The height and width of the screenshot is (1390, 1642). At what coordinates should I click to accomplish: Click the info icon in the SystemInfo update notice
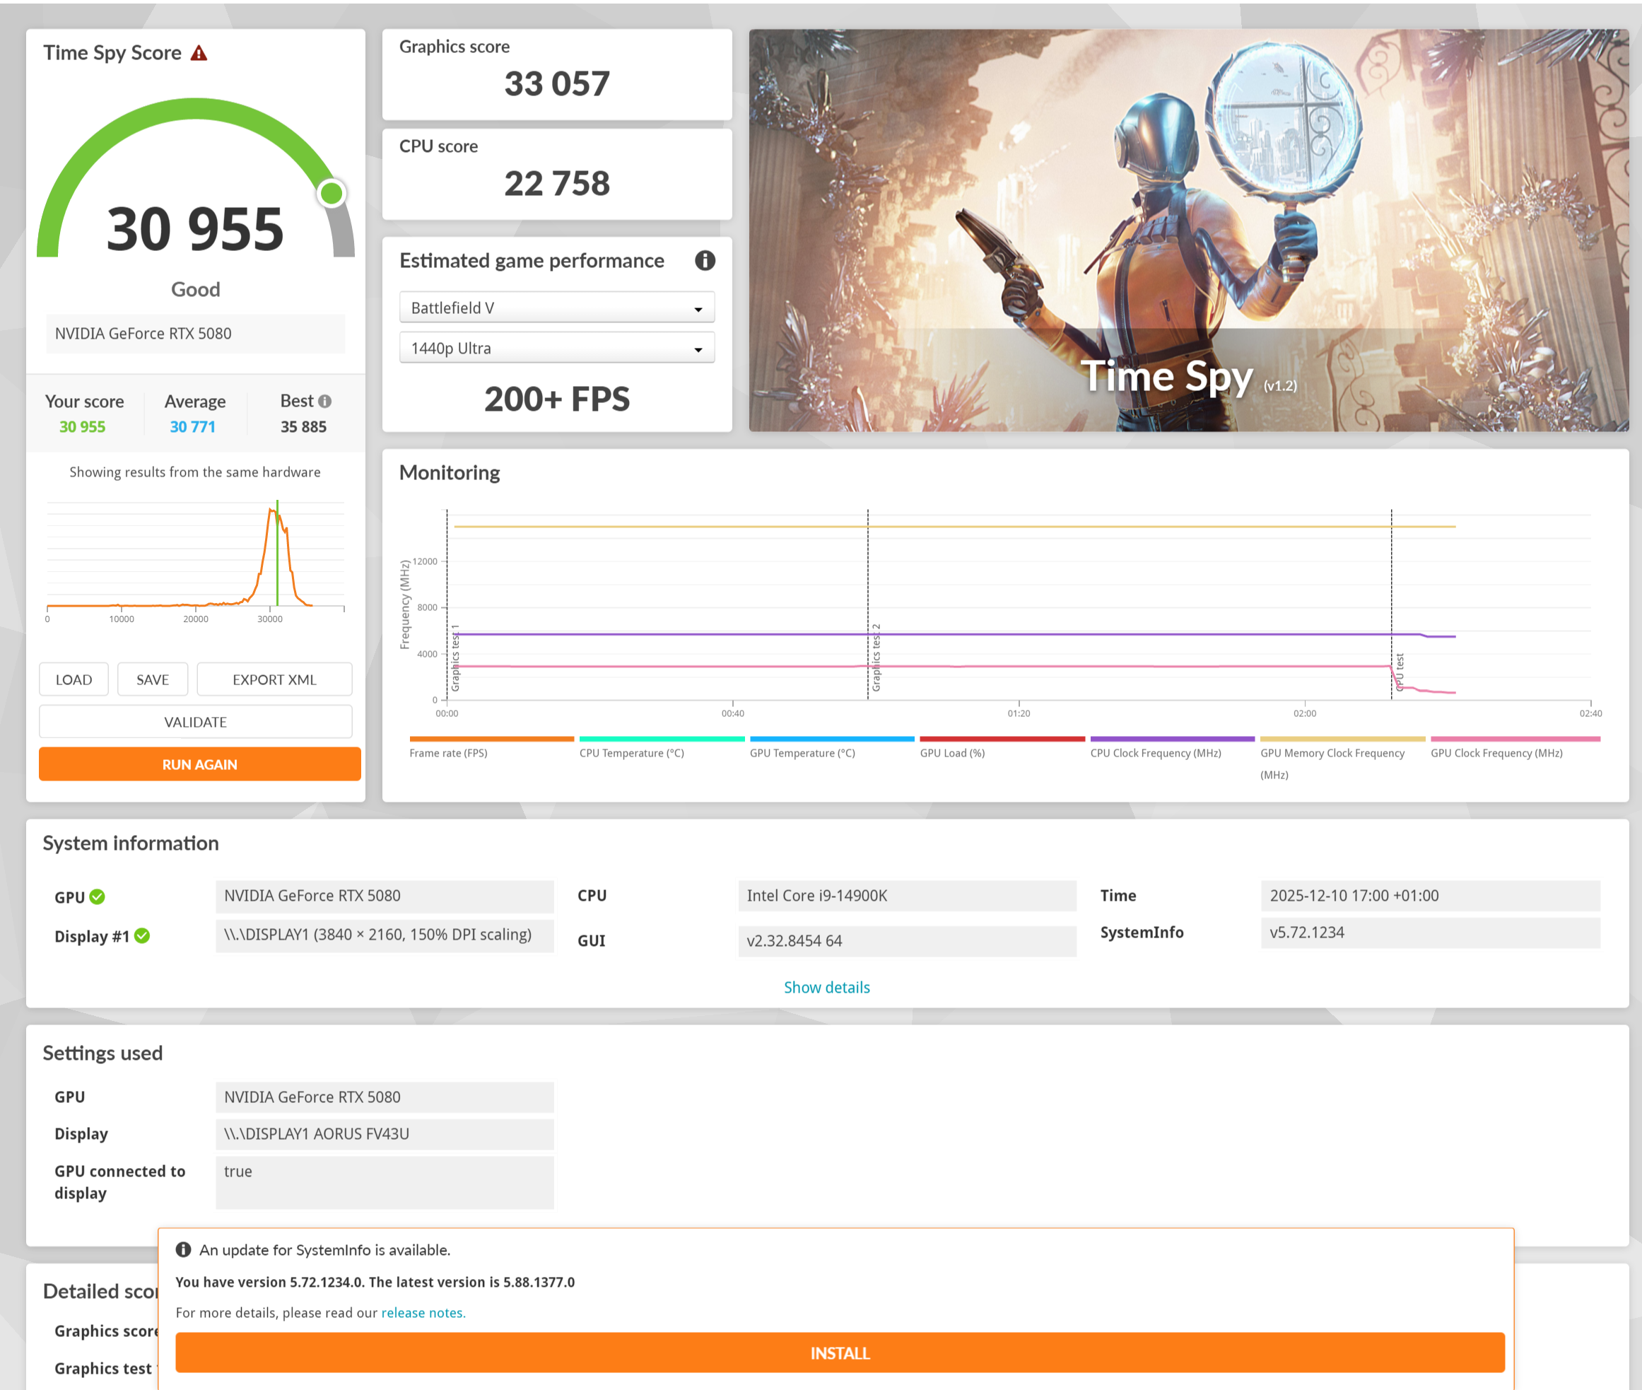click(184, 1250)
